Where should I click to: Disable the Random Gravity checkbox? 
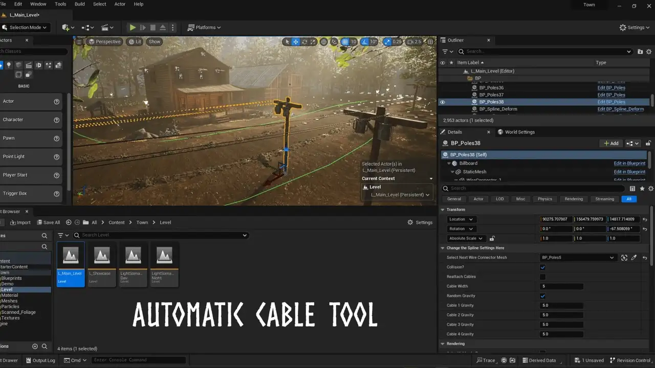543,296
